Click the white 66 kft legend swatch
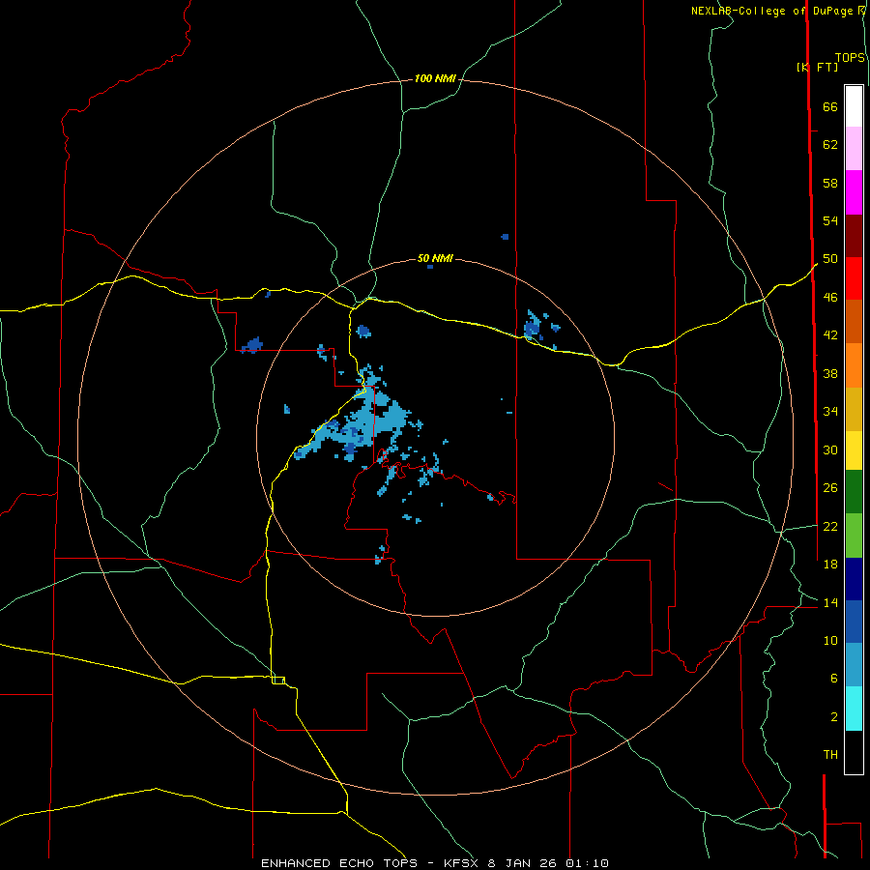This screenshot has width=870, height=870. (854, 106)
